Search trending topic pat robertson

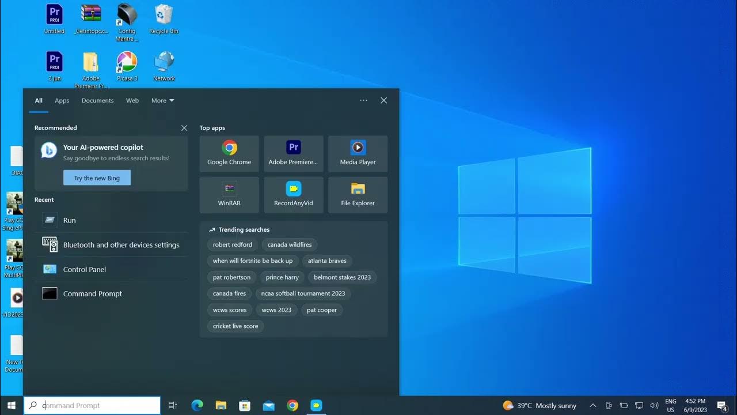(x=232, y=277)
